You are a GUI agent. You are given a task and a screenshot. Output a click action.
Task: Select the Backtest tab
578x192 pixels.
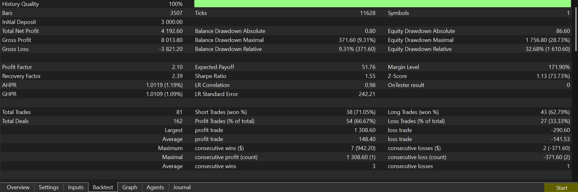click(103, 187)
